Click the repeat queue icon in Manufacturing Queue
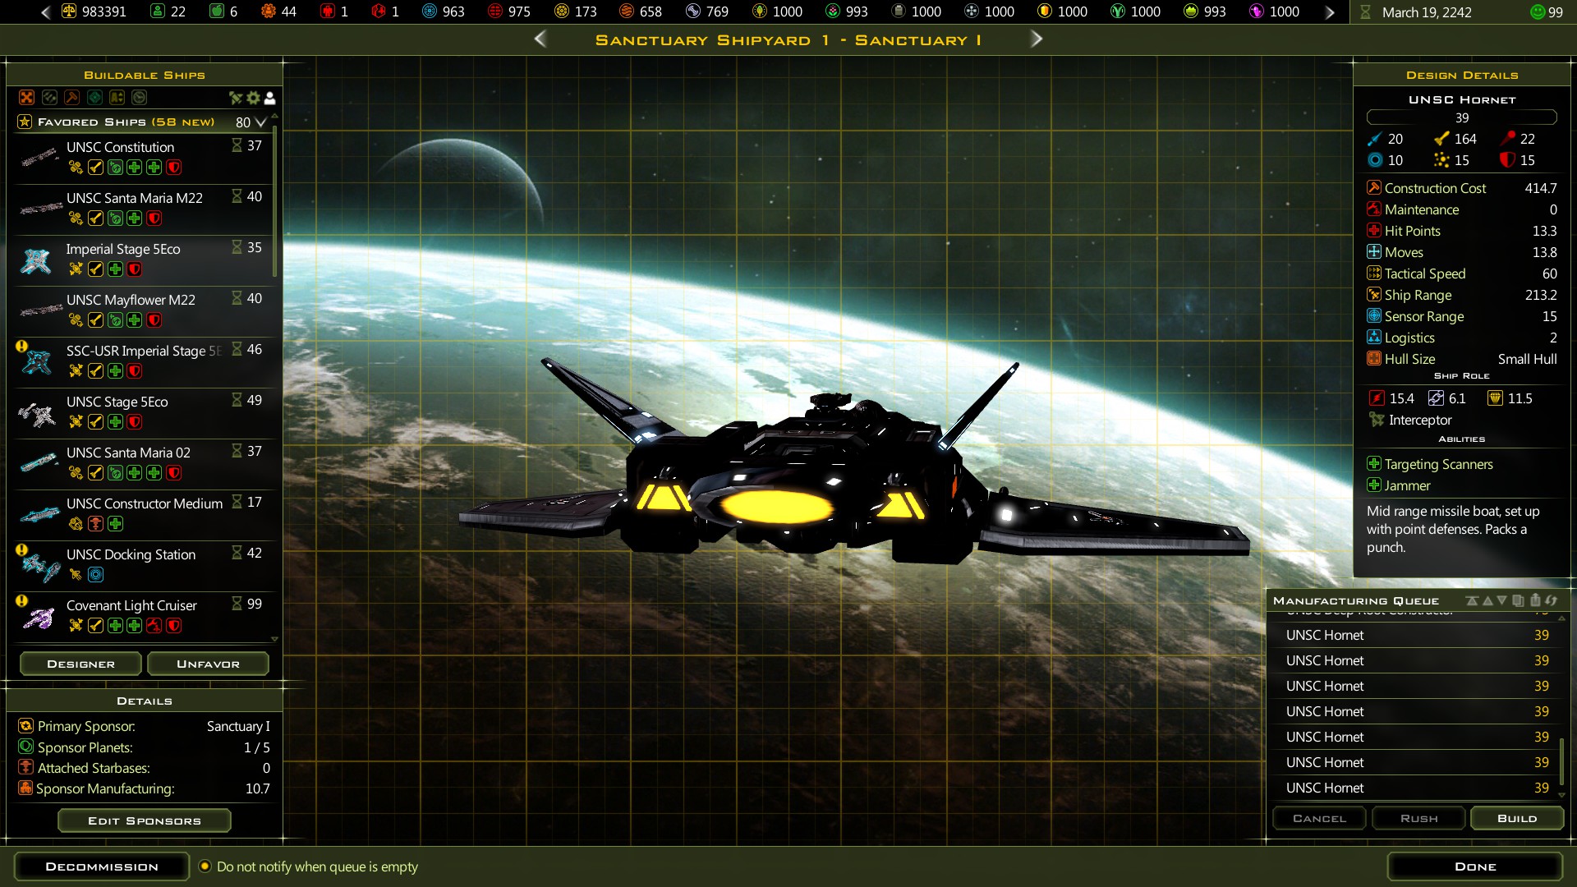 pos(1551,600)
